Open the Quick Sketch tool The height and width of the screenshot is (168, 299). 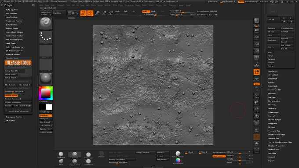click(x=73, y=13)
